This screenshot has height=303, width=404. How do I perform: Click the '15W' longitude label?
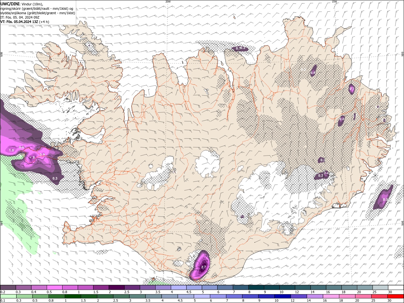tap(334, 2)
